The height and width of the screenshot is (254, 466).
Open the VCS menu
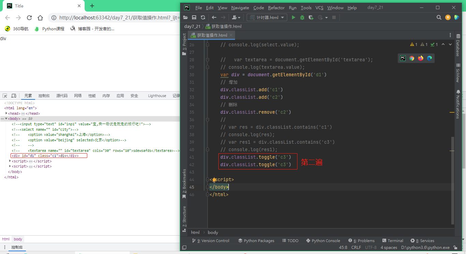click(319, 8)
